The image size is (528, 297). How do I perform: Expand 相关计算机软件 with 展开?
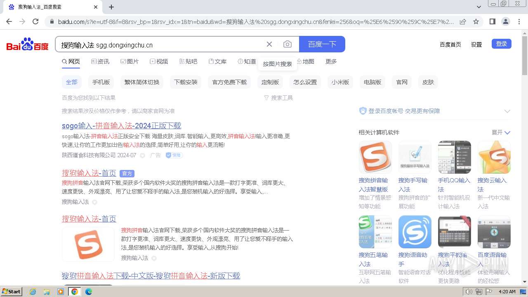(501, 132)
